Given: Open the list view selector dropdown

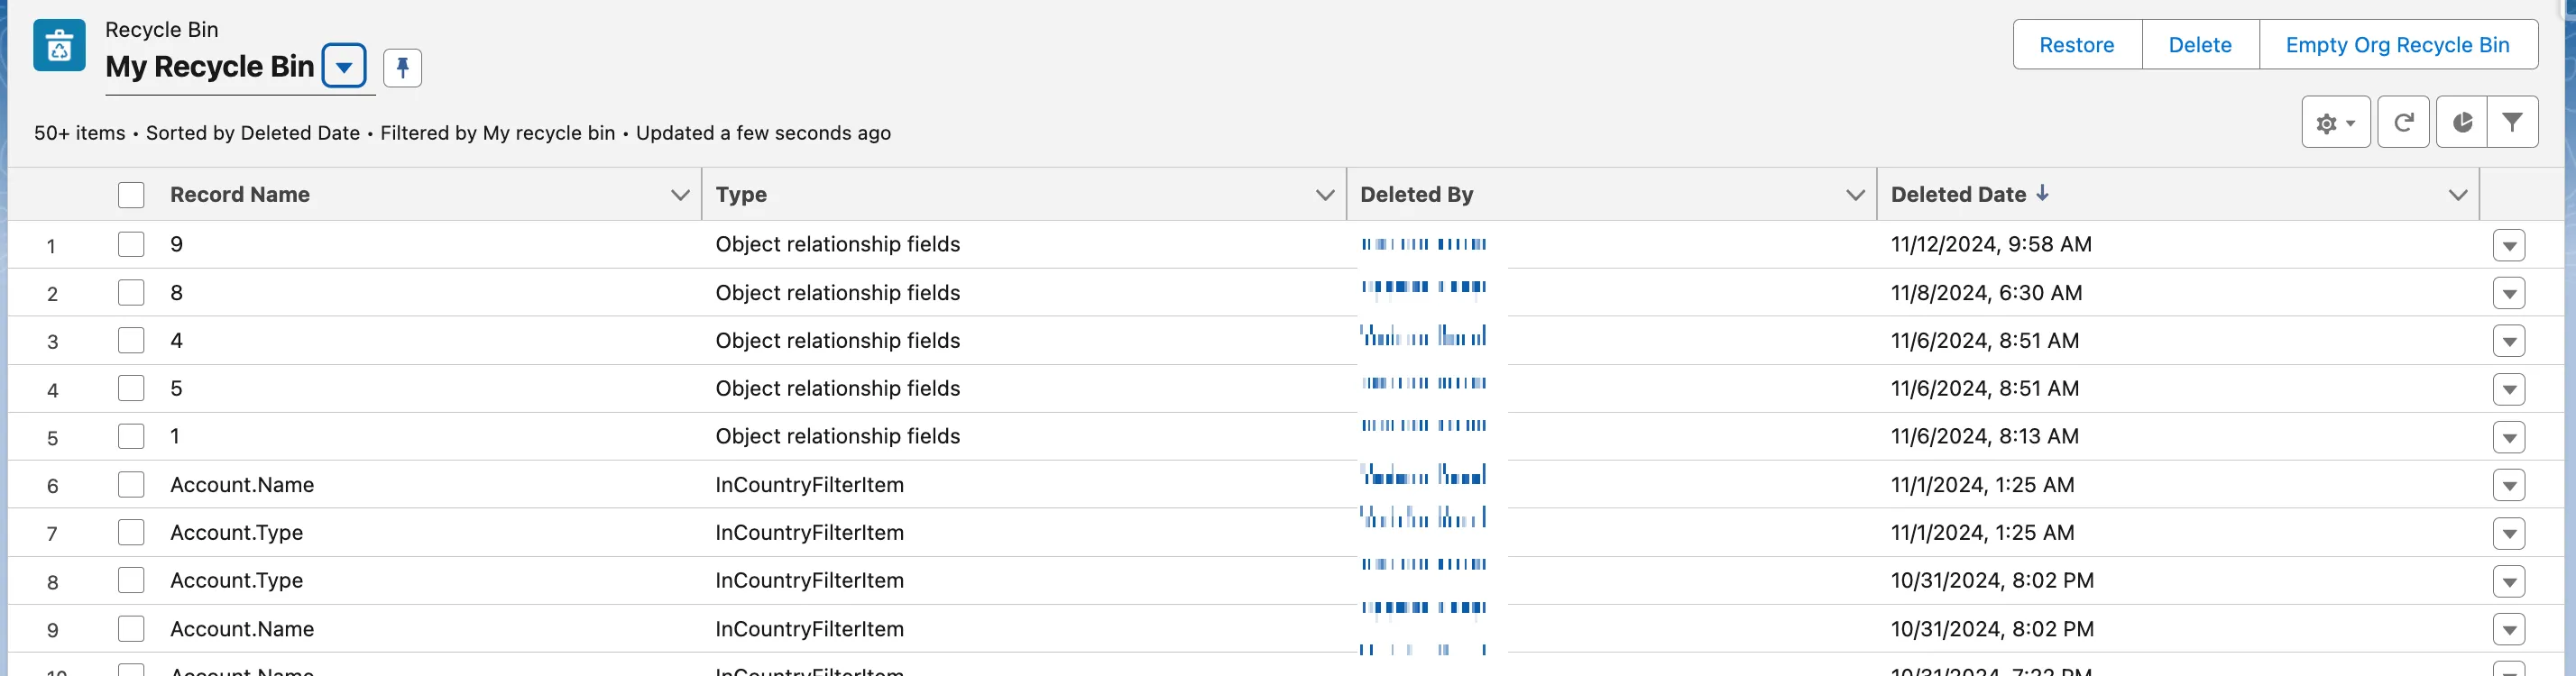Looking at the screenshot, I should (x=344, y=68).
